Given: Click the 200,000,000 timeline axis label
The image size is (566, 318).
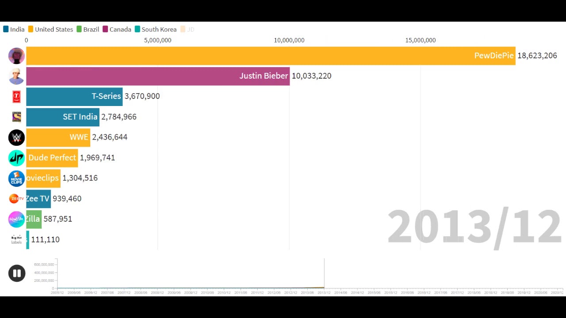Looking at the screenshot, I should pos(44,280).
